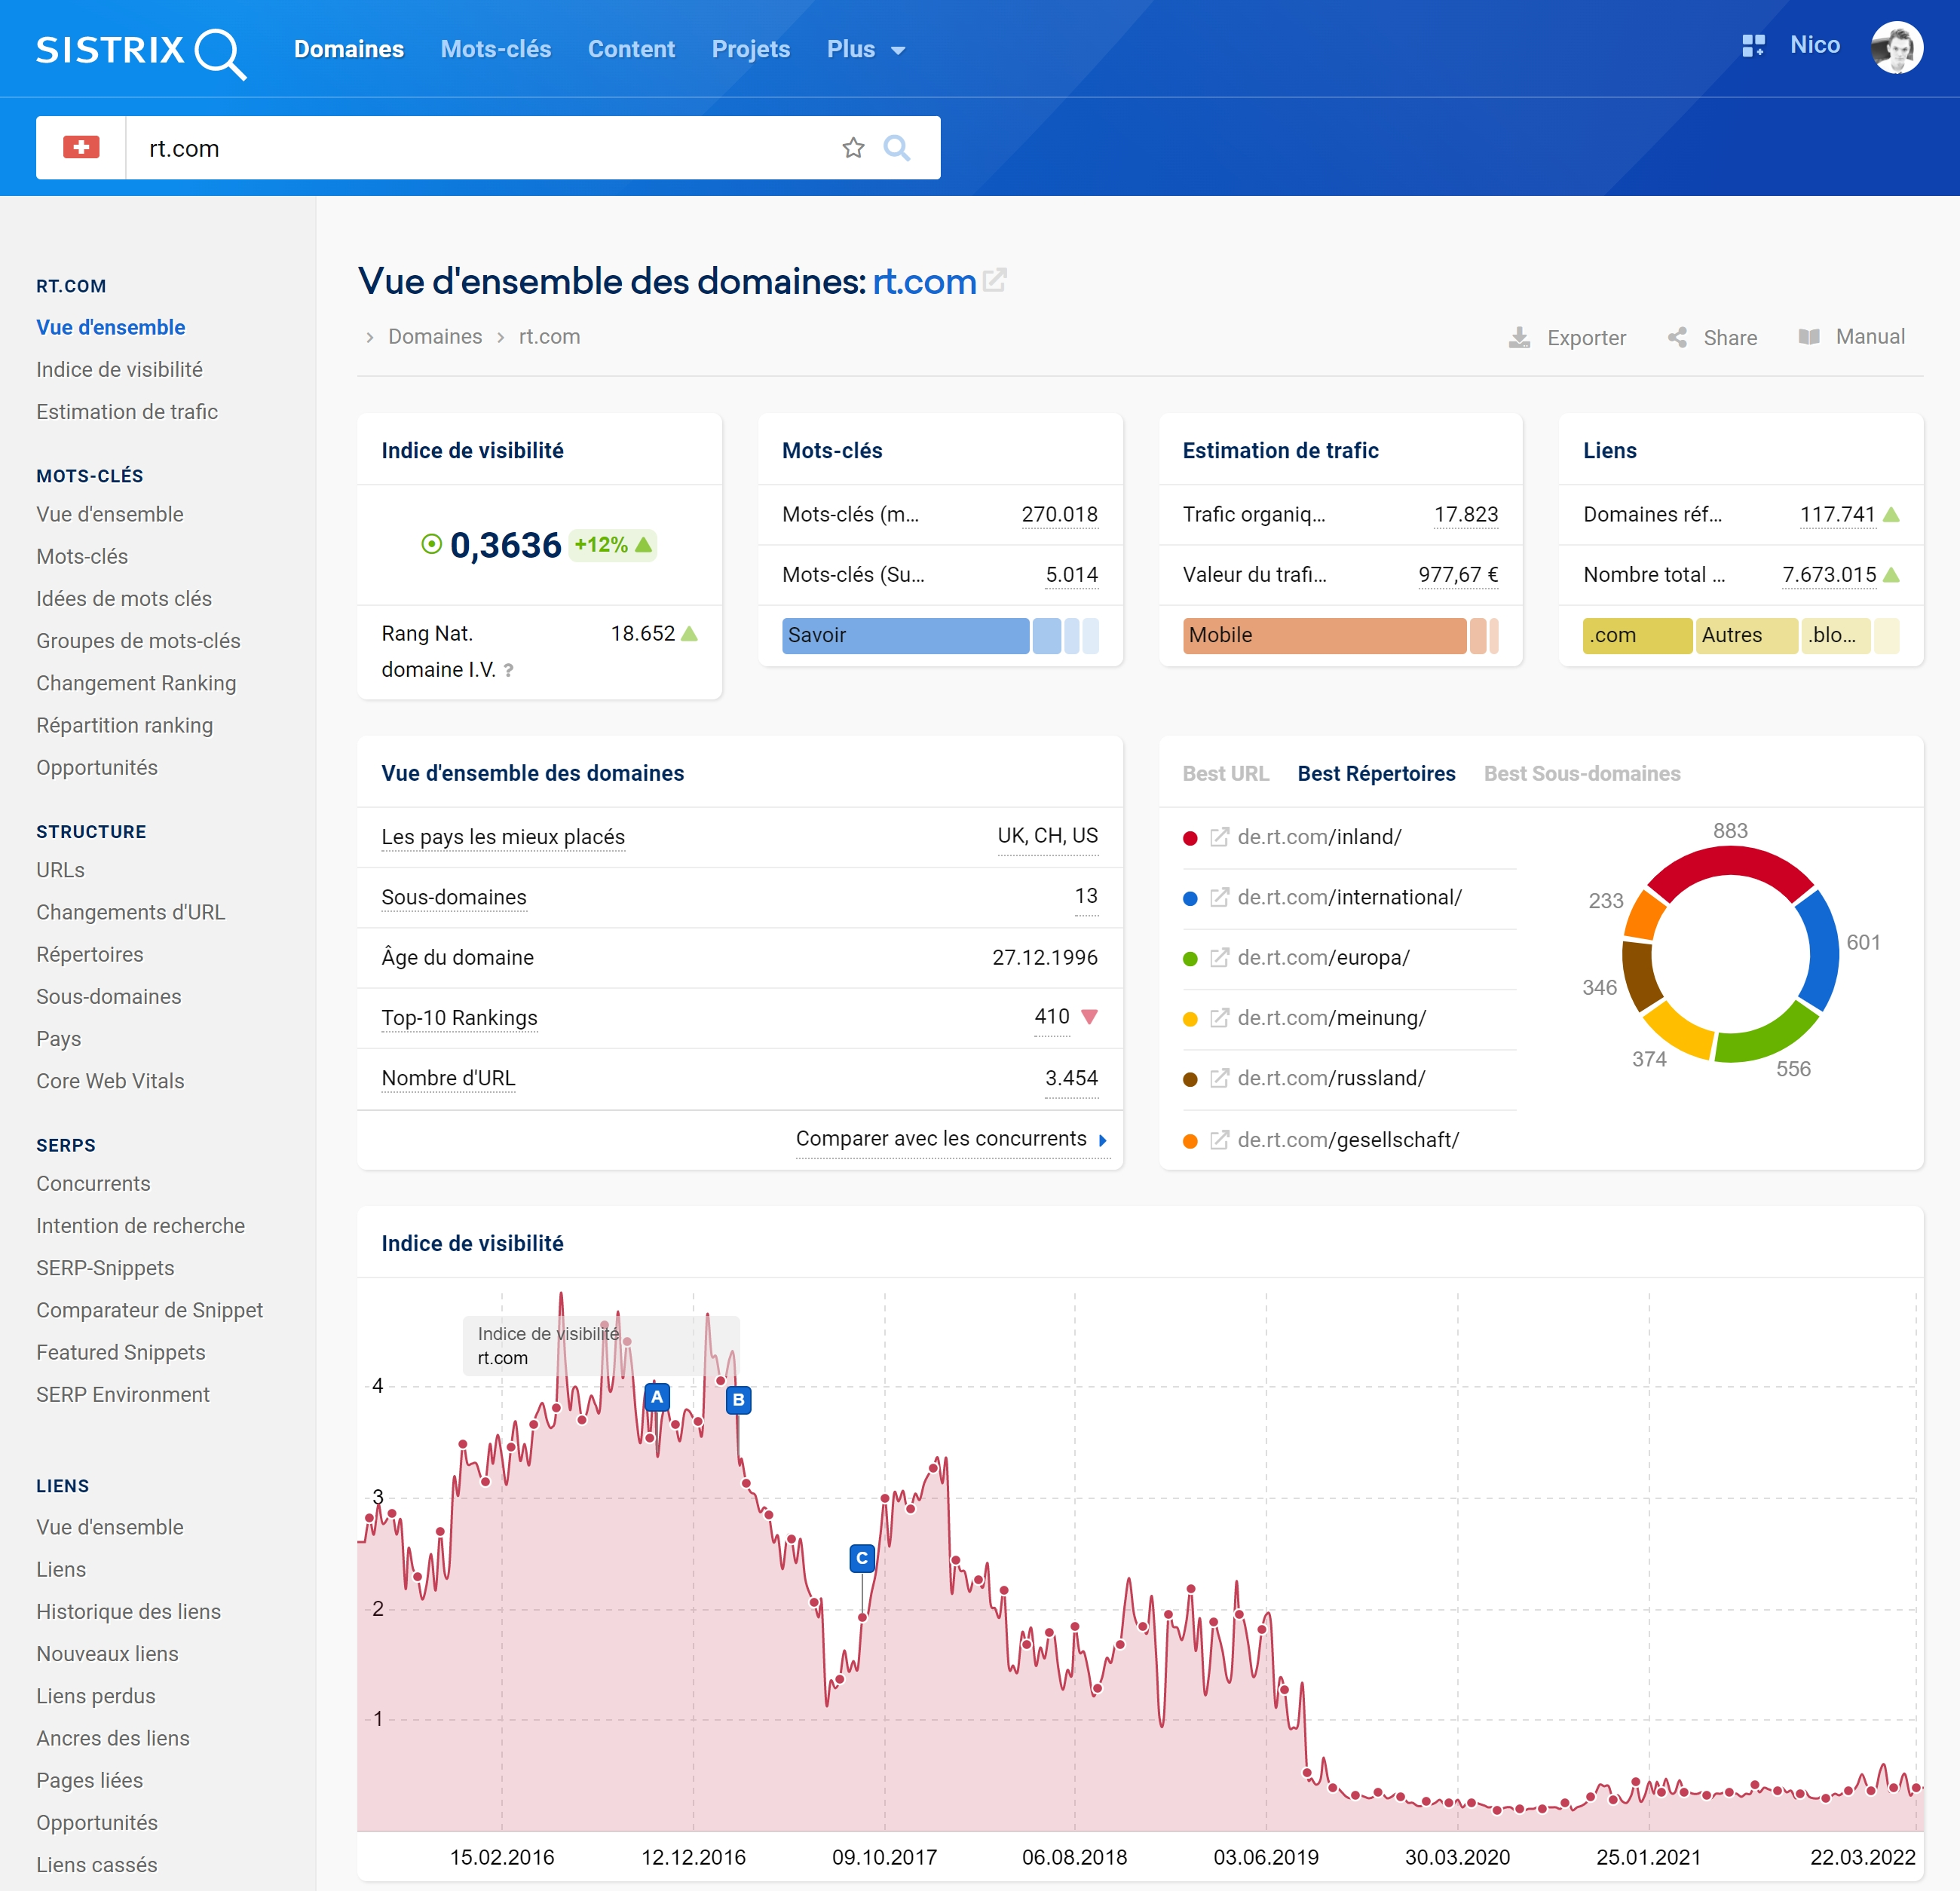Open Core Web Vitals in sidebar
The width and height of the screenshot is (1960, 1891).
[x=110, y=1081]
